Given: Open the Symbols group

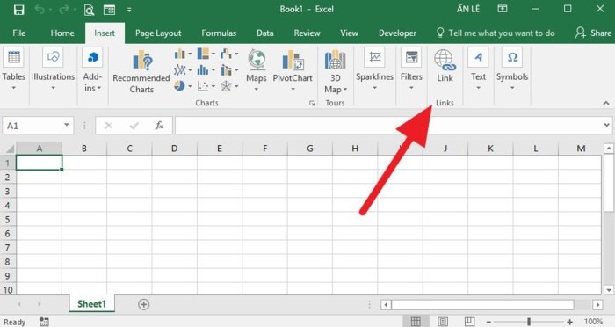Looking at the screenshot, I should (x=512, y=69).
